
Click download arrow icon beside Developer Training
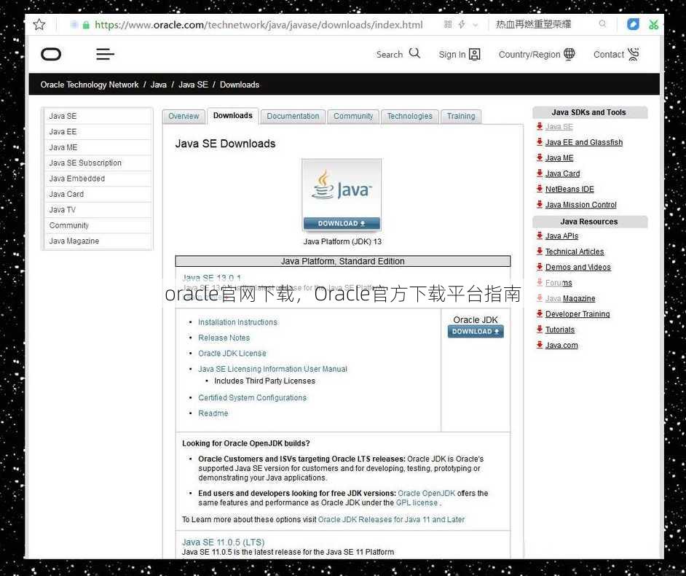pyautogui.click(x=540, y=314)
